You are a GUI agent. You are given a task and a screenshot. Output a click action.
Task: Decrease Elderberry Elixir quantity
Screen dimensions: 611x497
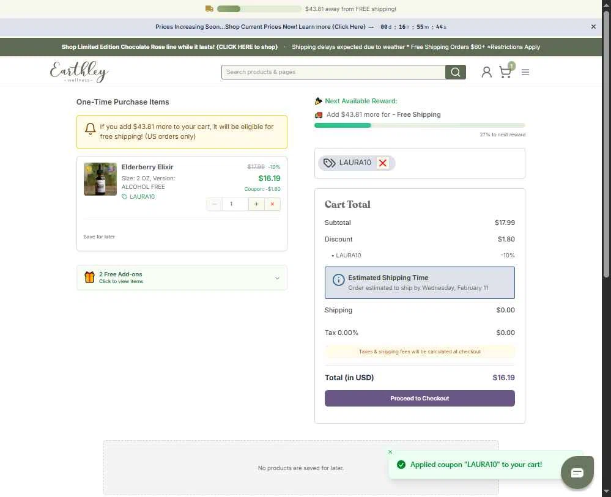[x=214, y=204]
